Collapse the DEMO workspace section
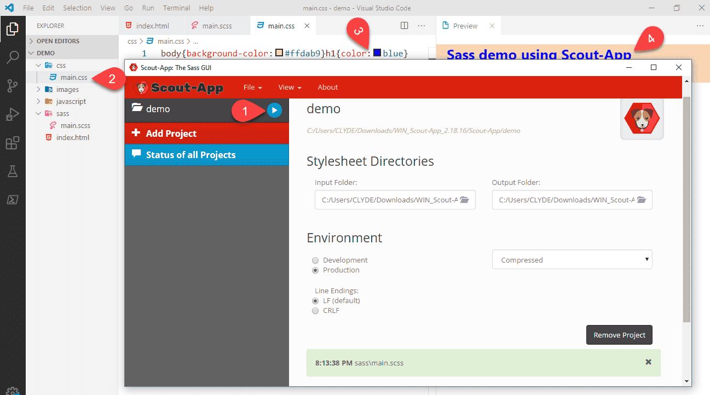This screenshot has height=395, width=710. [x=72, y=53]
